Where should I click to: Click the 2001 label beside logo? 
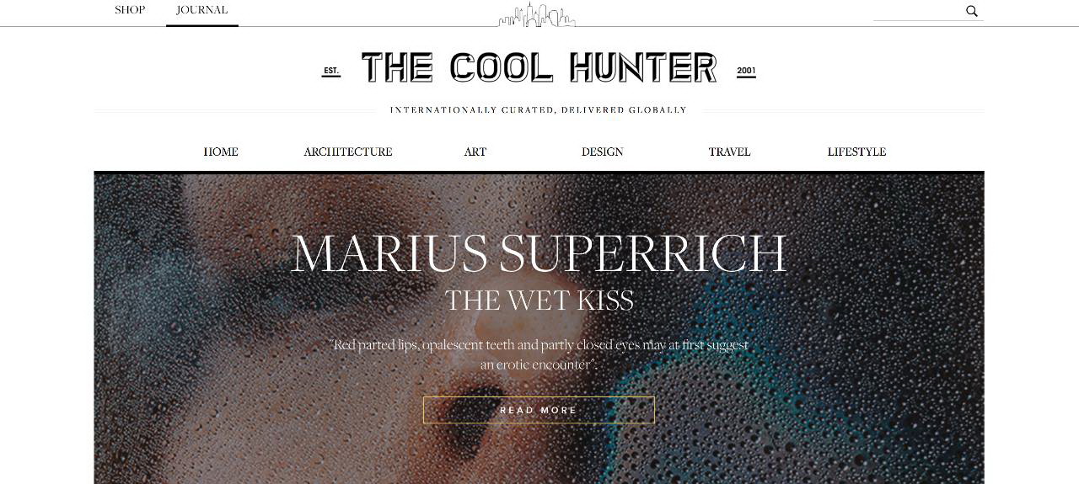[746, 72]
